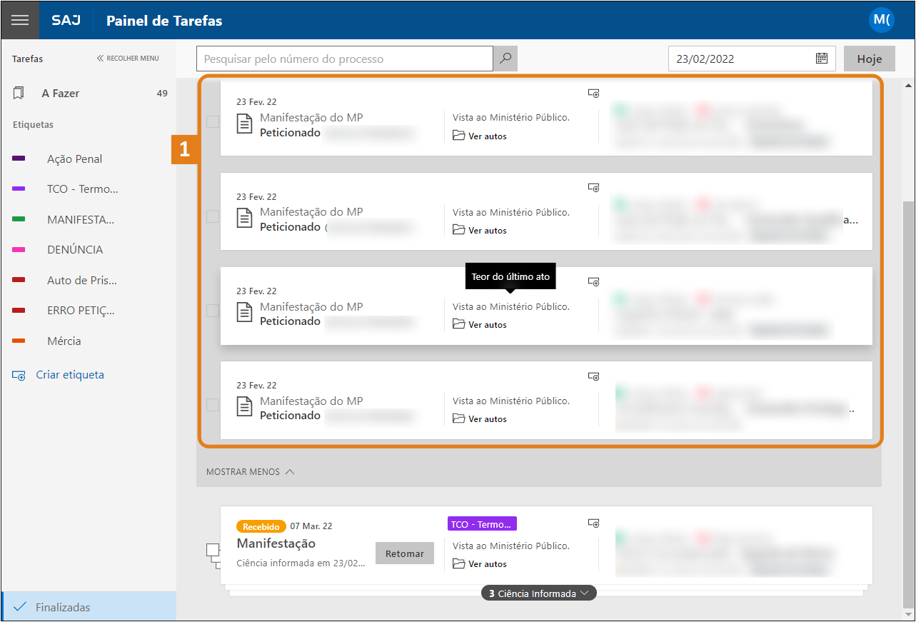This screenshot has width=916, height=622.
Task: Click the Hoje button
Action: [x=869, y=59]
